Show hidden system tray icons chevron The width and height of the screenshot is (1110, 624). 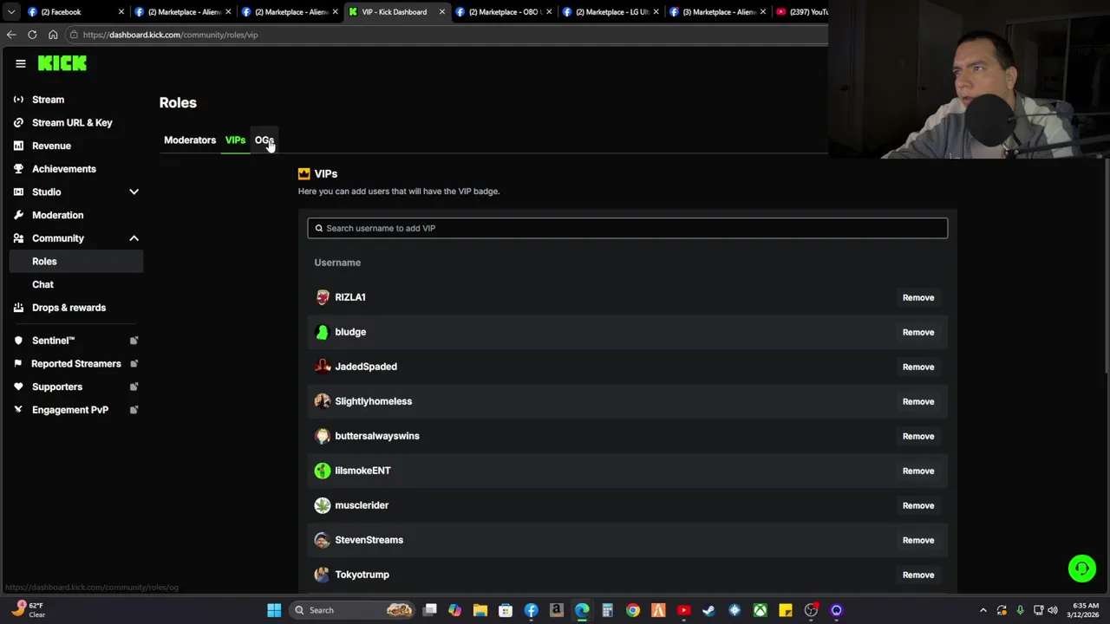click(983, 610)
